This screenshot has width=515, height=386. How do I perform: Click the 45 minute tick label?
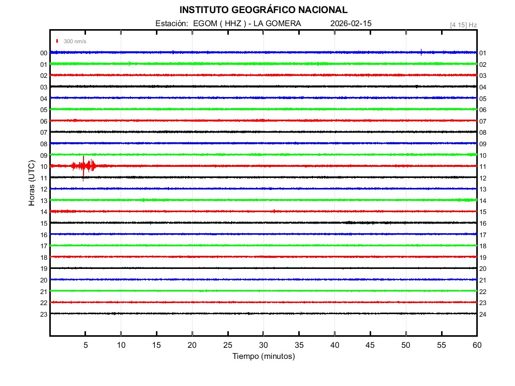[x=370, y=345]
